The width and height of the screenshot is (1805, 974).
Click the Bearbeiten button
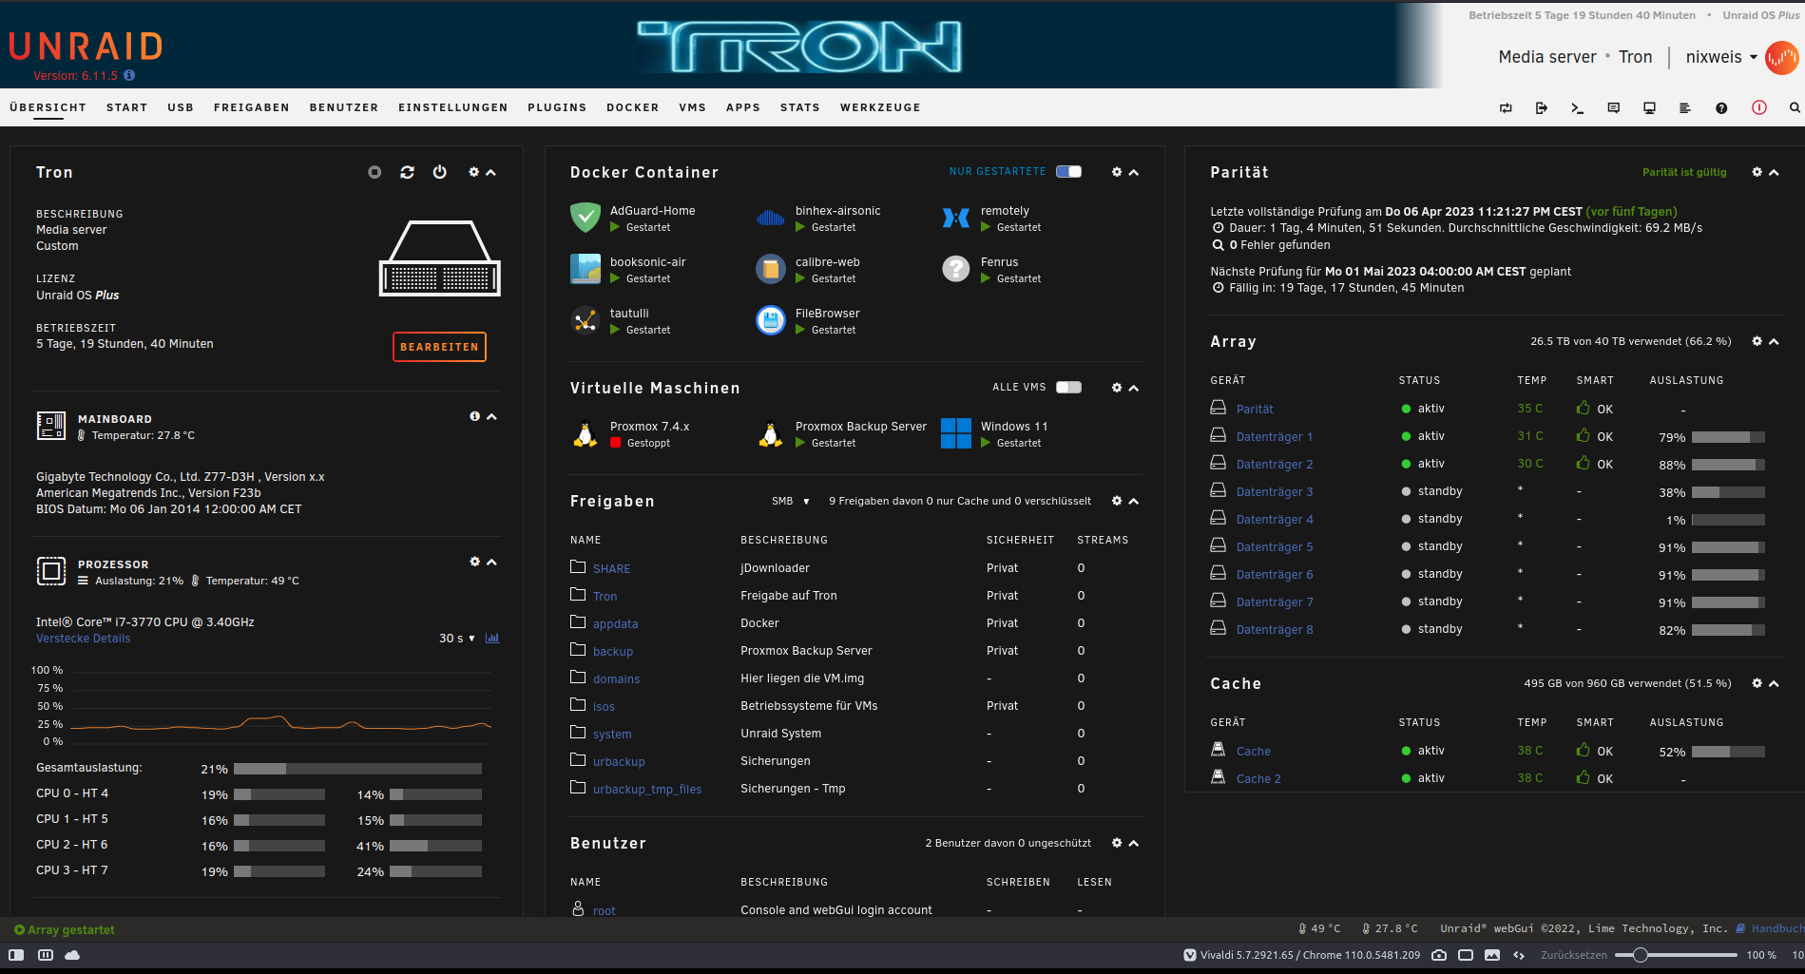point(439,347)
